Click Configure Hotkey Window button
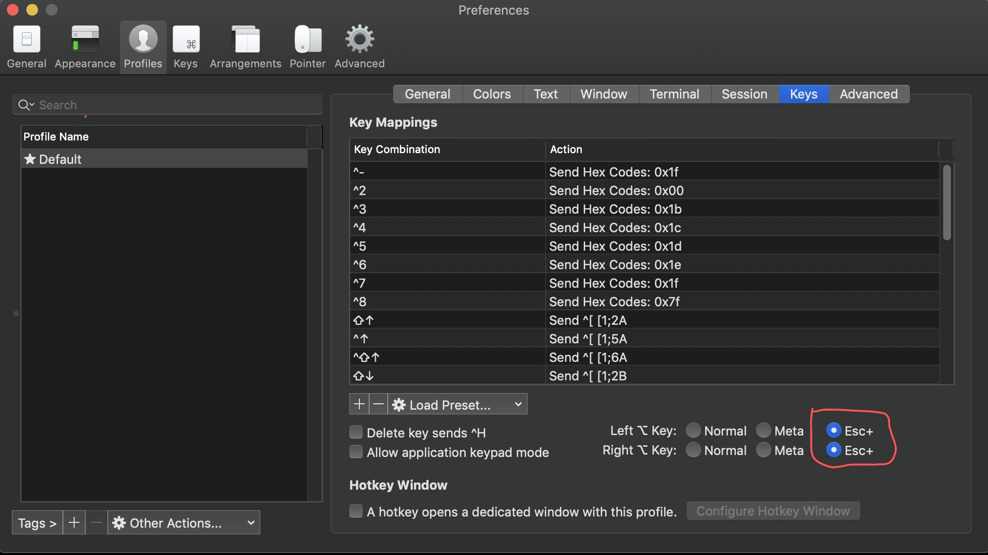 (x=772, y=510)
